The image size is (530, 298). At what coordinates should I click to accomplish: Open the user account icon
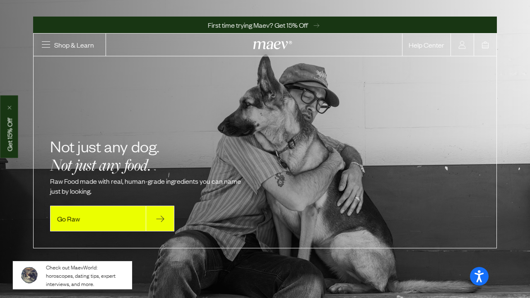462,45
